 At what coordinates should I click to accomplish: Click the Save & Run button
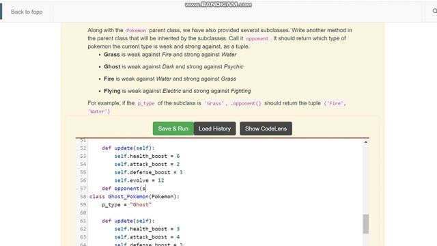[173, 128]
